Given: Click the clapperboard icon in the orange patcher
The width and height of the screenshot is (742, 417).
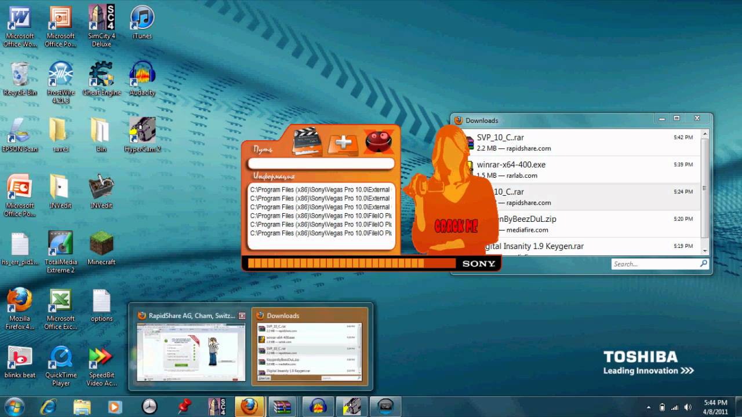Looking at the screenshot, I should click(307, 141).
